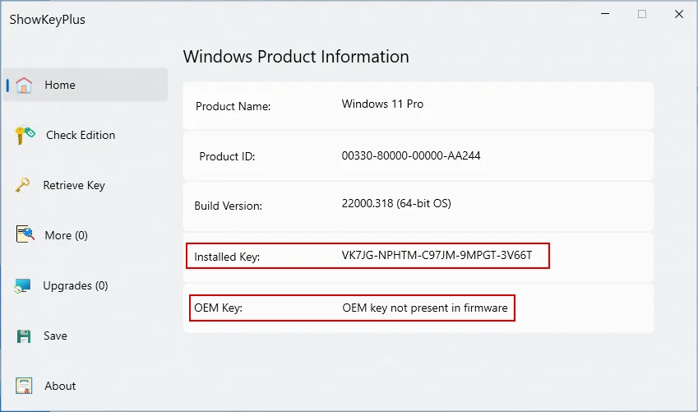Open Upgrades (0) section
This screenshot has height=412, width=698.
tap(75, 286)
